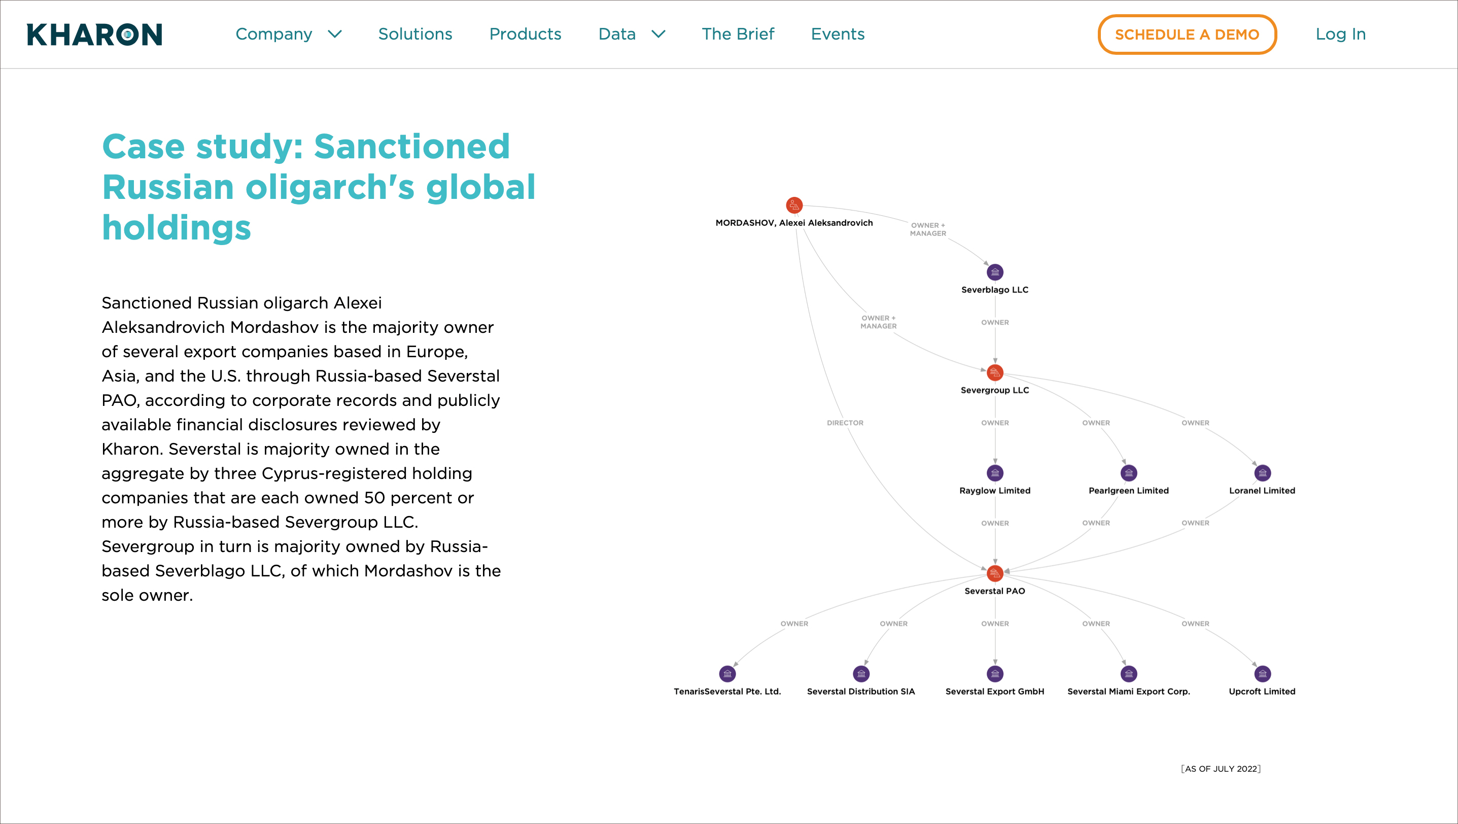This screenshot has height=824, width=1458.
Task: Click the Severgroup LLC red node icon
Action: tap(994, 372)
